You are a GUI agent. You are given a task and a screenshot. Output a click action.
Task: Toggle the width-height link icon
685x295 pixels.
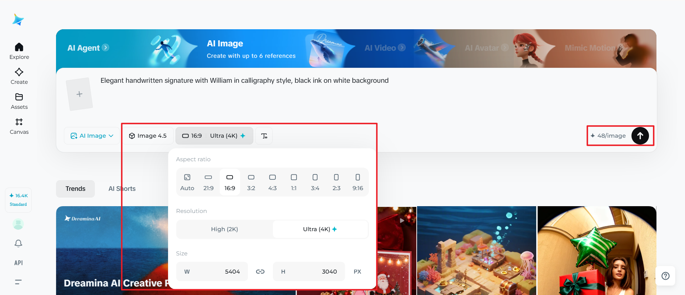[x=260, y=271]
